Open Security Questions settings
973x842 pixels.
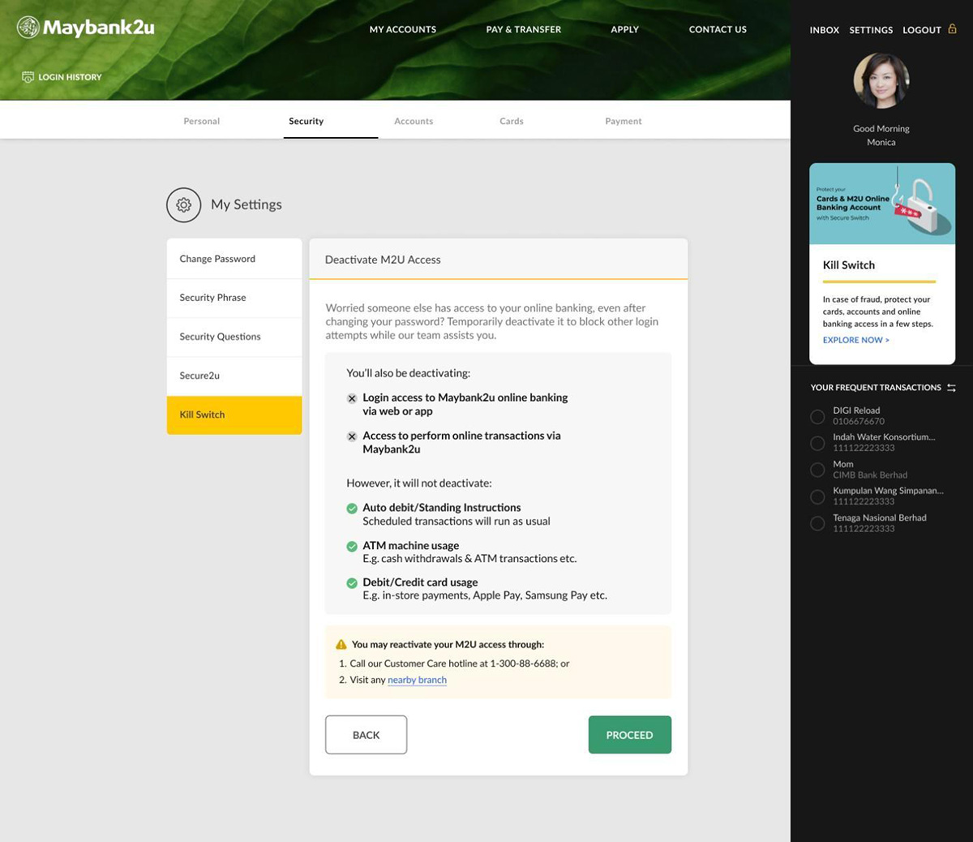click(x=234, y=337)
